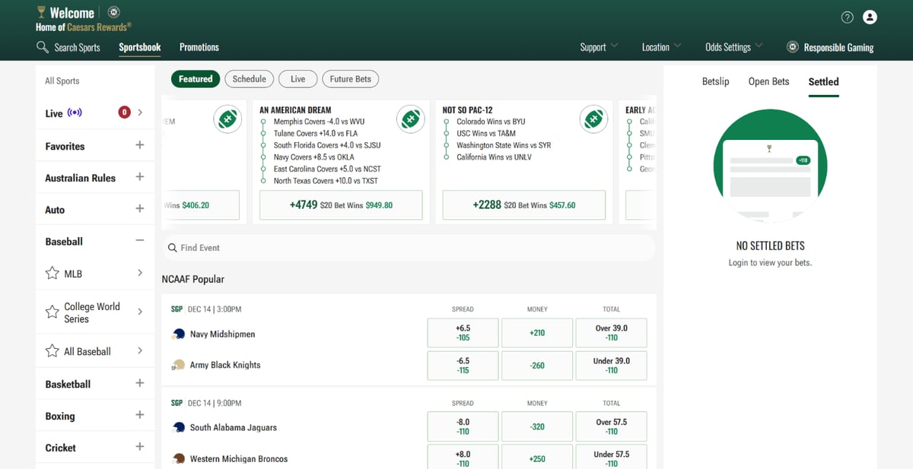
Task: Bet Over 39.0 total
Action: point(612,333)
